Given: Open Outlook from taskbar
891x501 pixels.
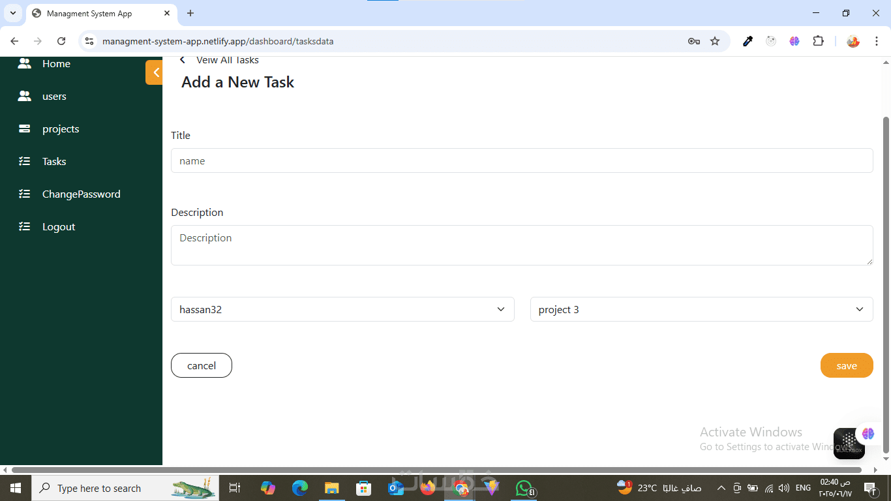Looking at the screenshot, I should coord(396,488).
